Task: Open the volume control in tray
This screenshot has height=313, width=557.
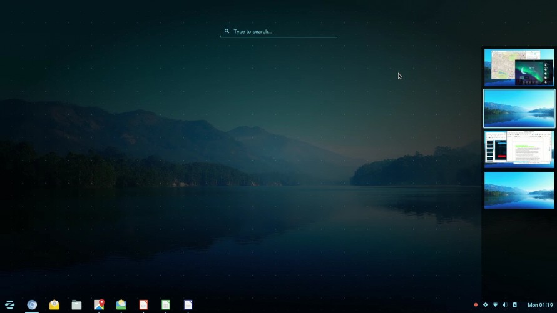Action: tap(504, 305)
